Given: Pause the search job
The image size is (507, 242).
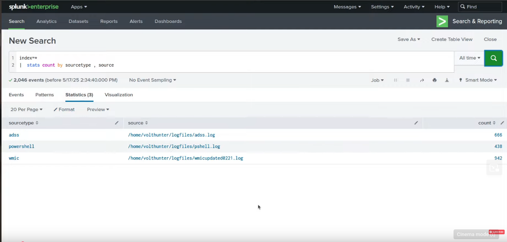Looking at the screenshot, I should click(395, 80).
